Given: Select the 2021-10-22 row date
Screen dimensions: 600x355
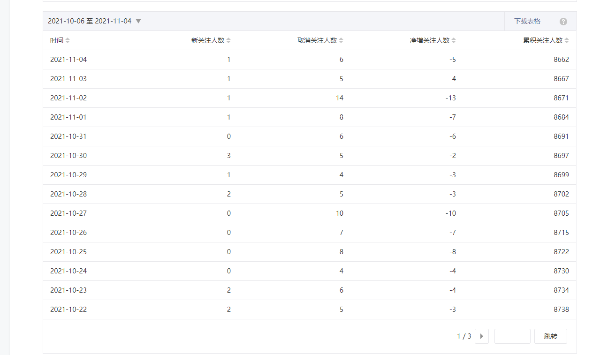Looking at the screenshot, I should pos(68,310).
